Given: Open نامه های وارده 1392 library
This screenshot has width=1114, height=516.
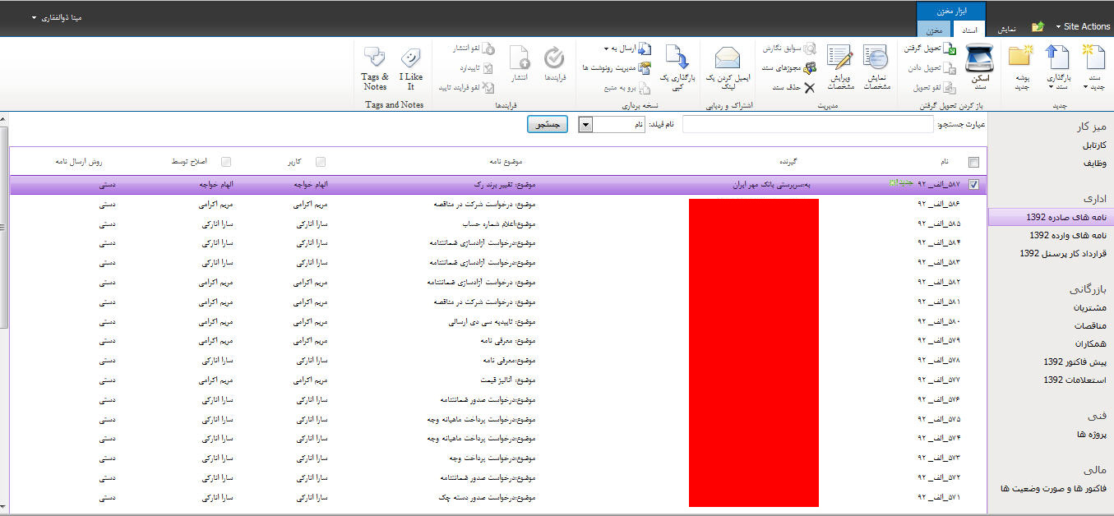Looking at the screenshot, I should coord(1067,235).
